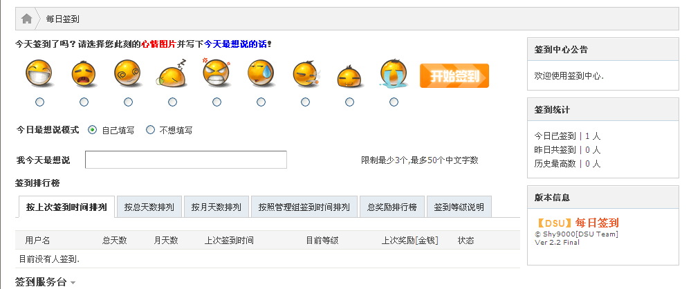This screenshot has width=691, height=289.
Task: Click the 上次奖励[金钱] column header
Action: [410, 241]
